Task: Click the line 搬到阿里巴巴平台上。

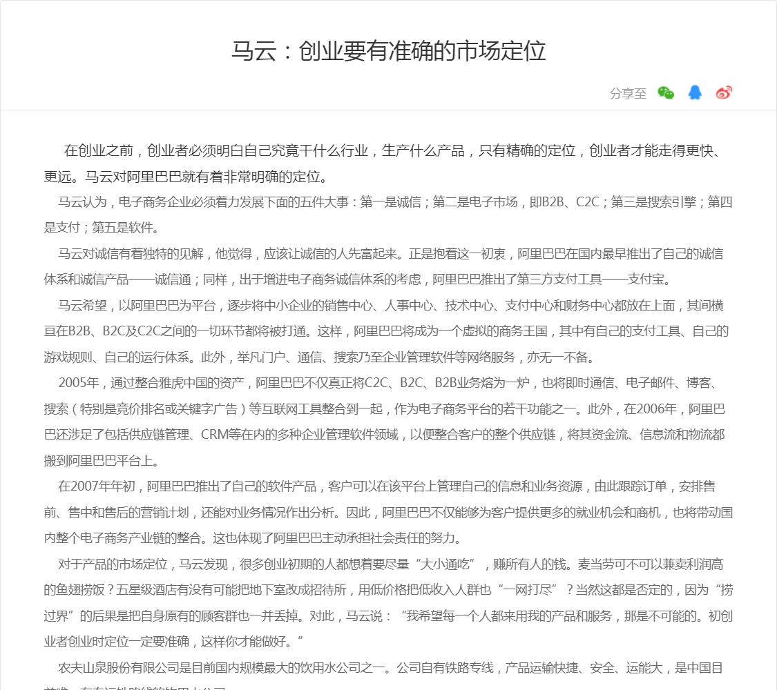Action: tap(102, 461)
